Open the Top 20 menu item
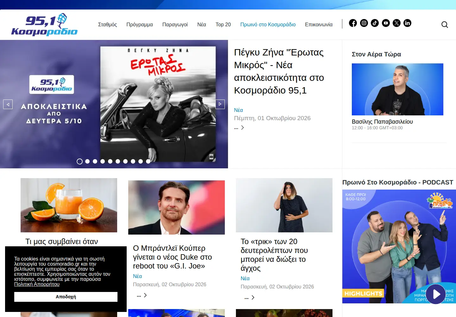 (x=223, y=24)
